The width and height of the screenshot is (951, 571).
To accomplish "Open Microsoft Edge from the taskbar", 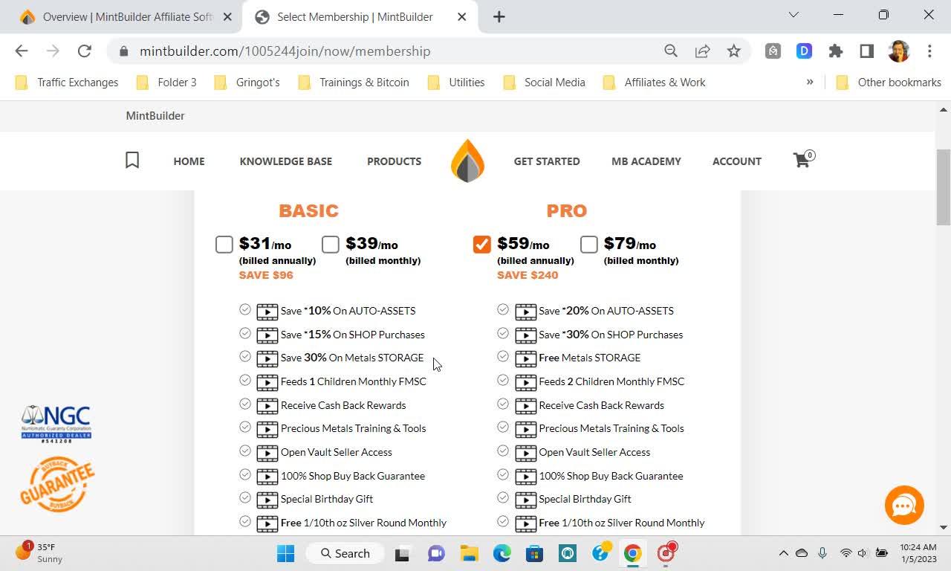I will pyautogui.click(x=502, y=553).
